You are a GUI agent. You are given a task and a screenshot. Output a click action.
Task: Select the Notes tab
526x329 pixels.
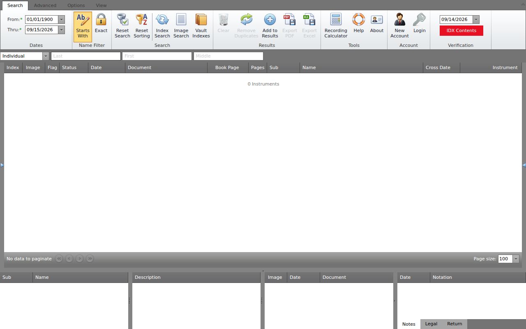[x=408, y=324]
